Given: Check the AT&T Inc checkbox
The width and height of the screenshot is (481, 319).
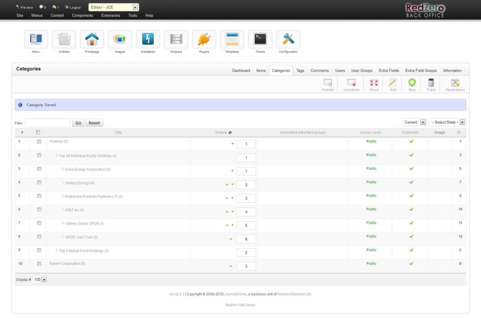Looking at the screenshot, I should [x=39, y=210].
